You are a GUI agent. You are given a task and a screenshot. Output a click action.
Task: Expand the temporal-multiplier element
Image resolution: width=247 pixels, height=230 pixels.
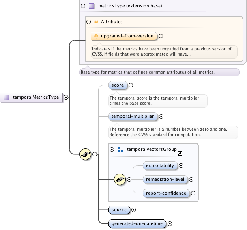coord(161,117)
